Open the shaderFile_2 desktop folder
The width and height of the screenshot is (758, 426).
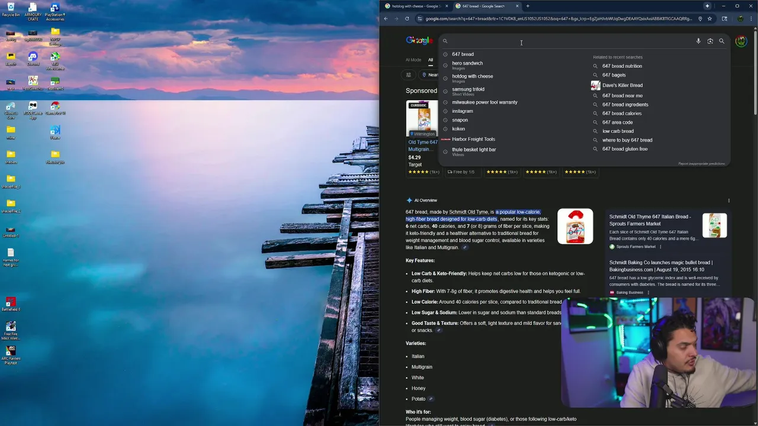click(11, 205)
